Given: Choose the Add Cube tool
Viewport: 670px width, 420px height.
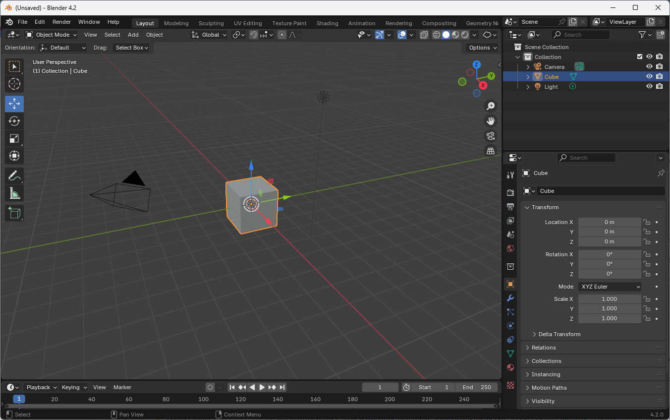Looking at the screenshot, I should pos(14,213).
